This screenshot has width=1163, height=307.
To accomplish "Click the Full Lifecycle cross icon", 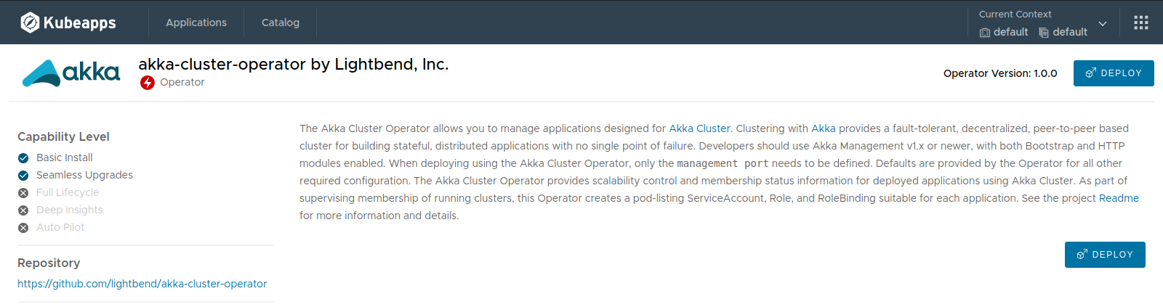I will (x=23, y=193).
